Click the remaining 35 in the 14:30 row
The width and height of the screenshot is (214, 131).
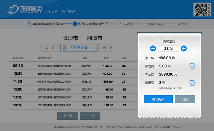pos(124,105)
